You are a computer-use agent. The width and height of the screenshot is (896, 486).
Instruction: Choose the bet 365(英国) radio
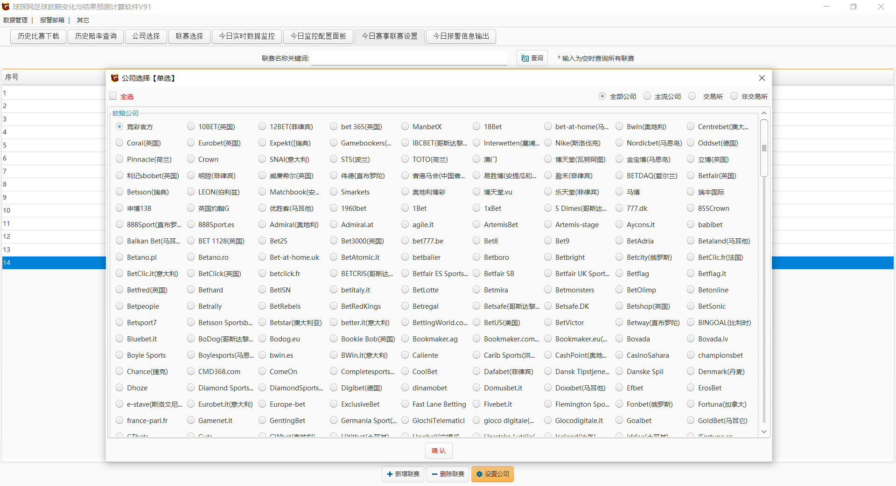pyautogui.click(x=334, y=126)
